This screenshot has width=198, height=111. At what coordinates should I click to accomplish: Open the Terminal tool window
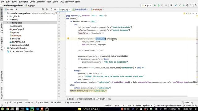point(56,102)
